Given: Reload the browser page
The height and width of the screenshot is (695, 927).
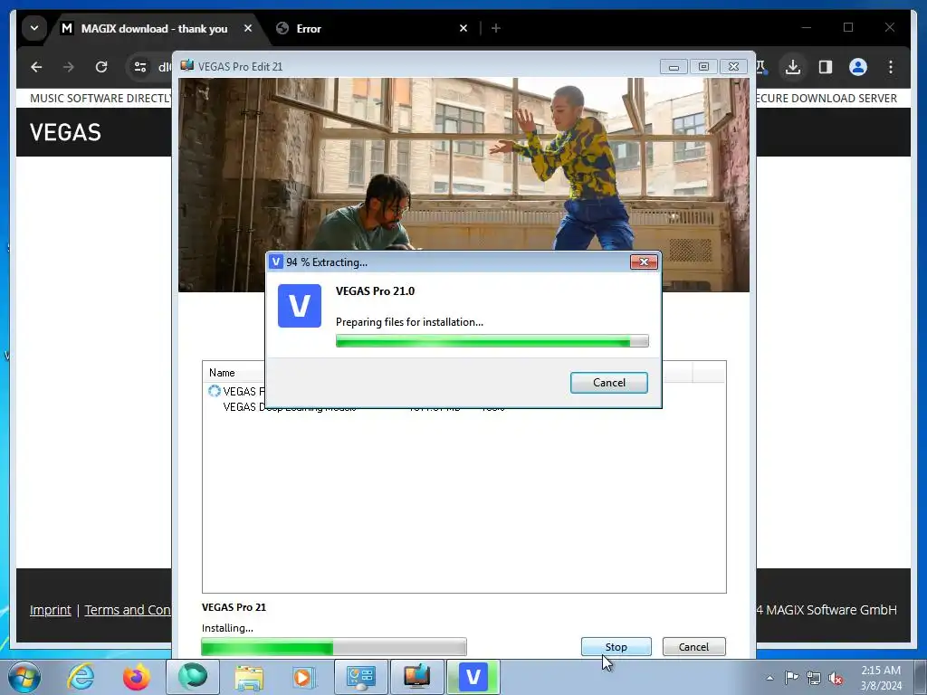Looking at the screenshot, I should click(x=101, y=67).
